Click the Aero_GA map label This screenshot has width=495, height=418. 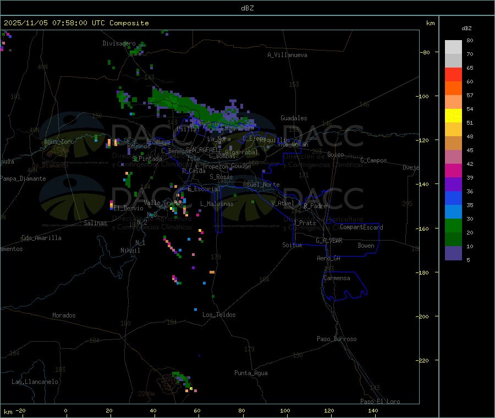[328, 258]
